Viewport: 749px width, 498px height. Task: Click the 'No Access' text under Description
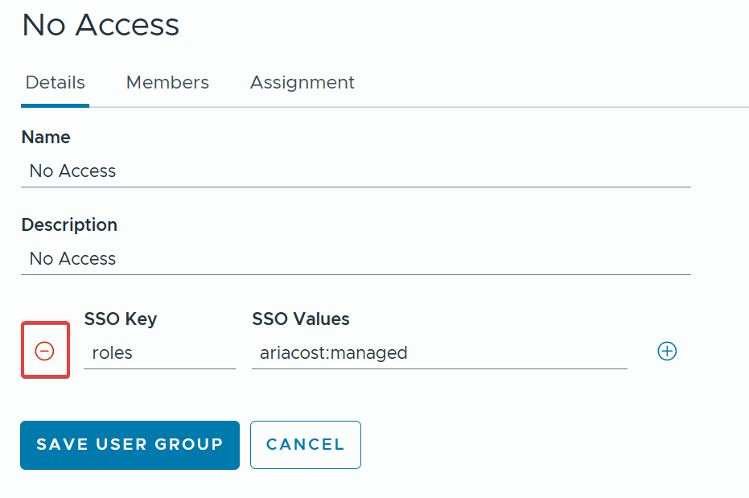72,258
